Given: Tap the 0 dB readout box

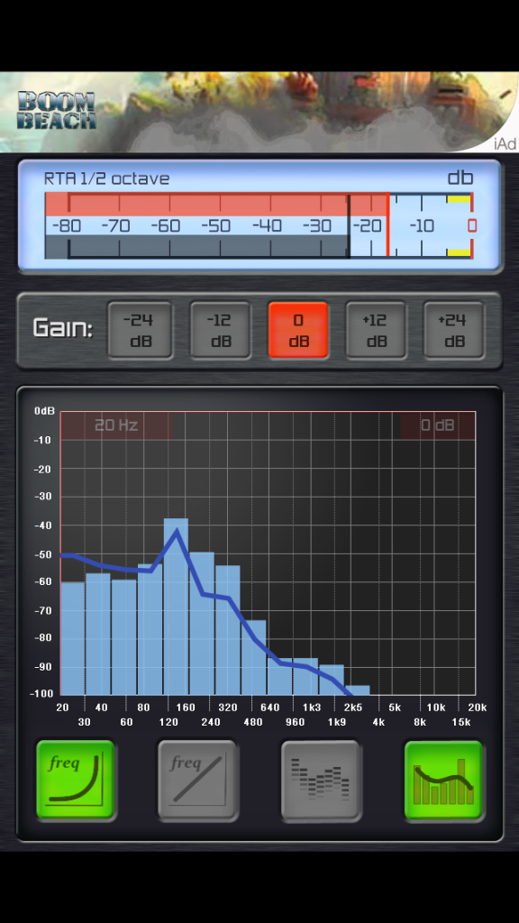Looking at the screenshot, I should point(438,425).
